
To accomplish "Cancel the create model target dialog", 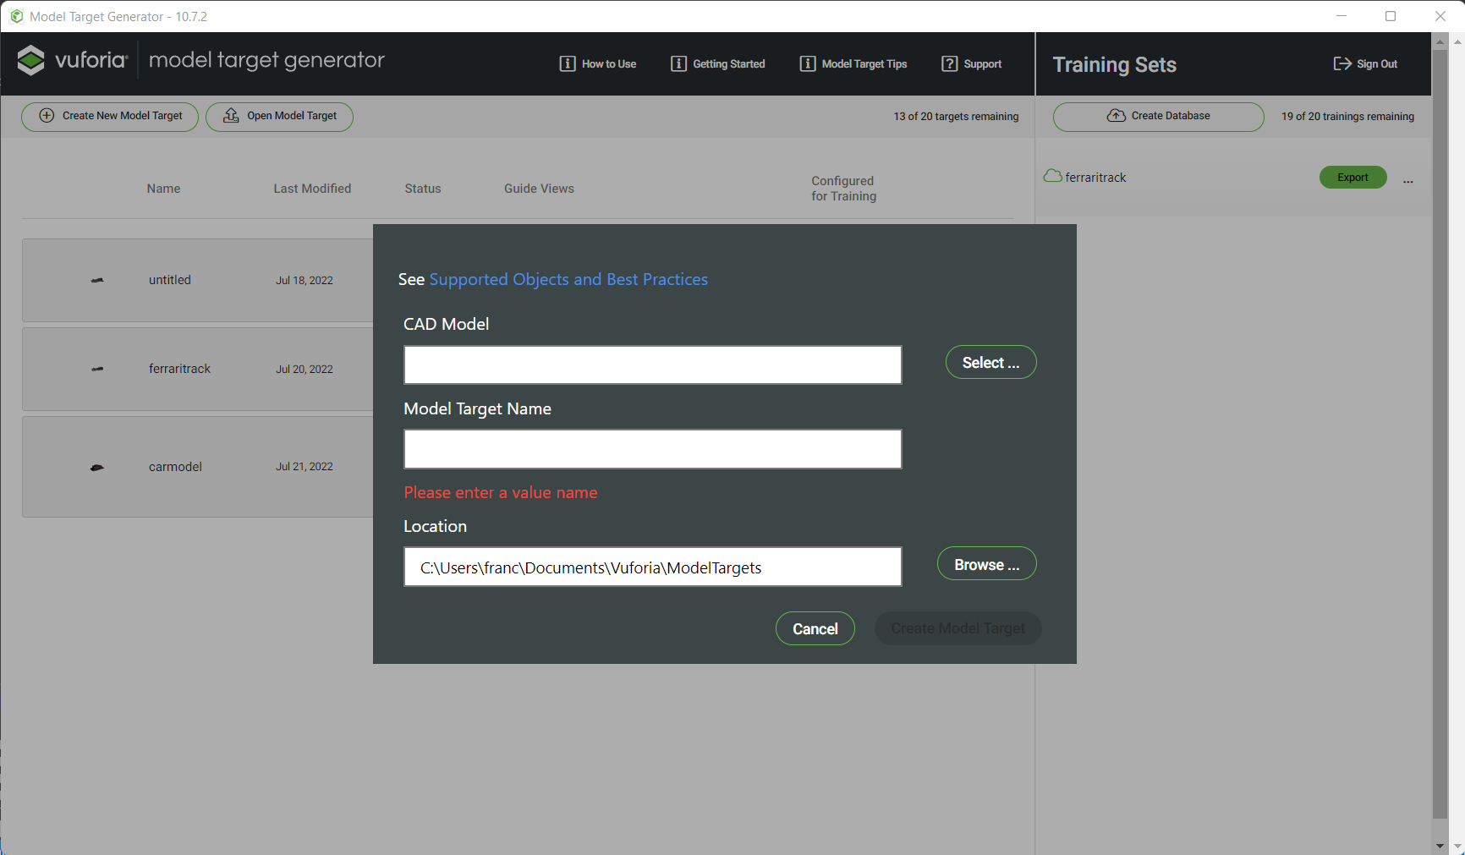I will tap(815, 628).
